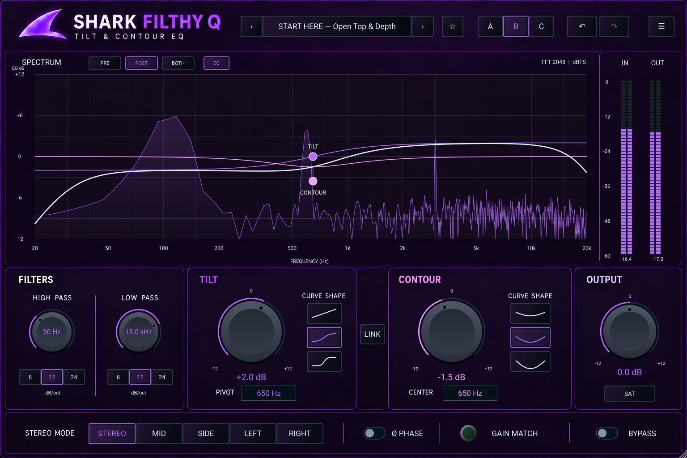Toggle the EQ curve overlay button
Screen dimensions: 687x458
click(x=216, y=63)
